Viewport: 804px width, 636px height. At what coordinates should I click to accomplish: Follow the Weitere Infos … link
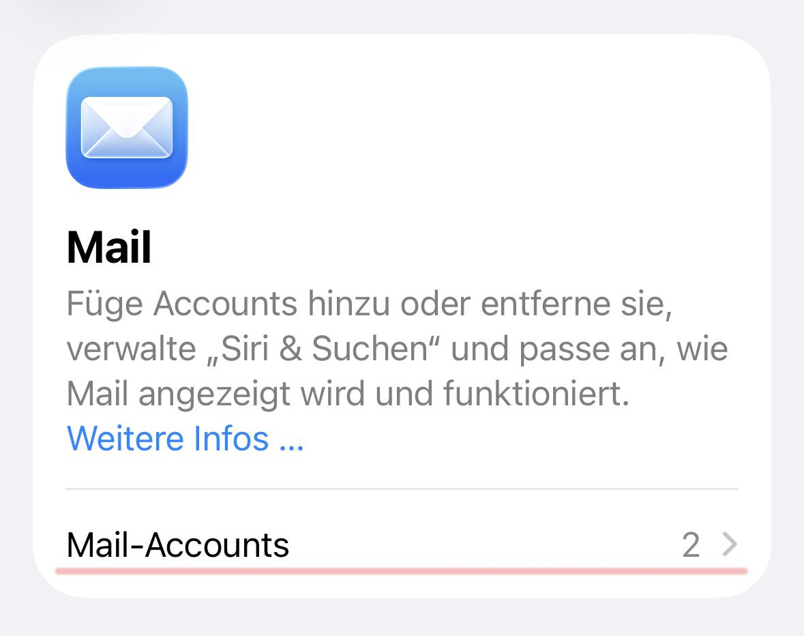(185, 439)
